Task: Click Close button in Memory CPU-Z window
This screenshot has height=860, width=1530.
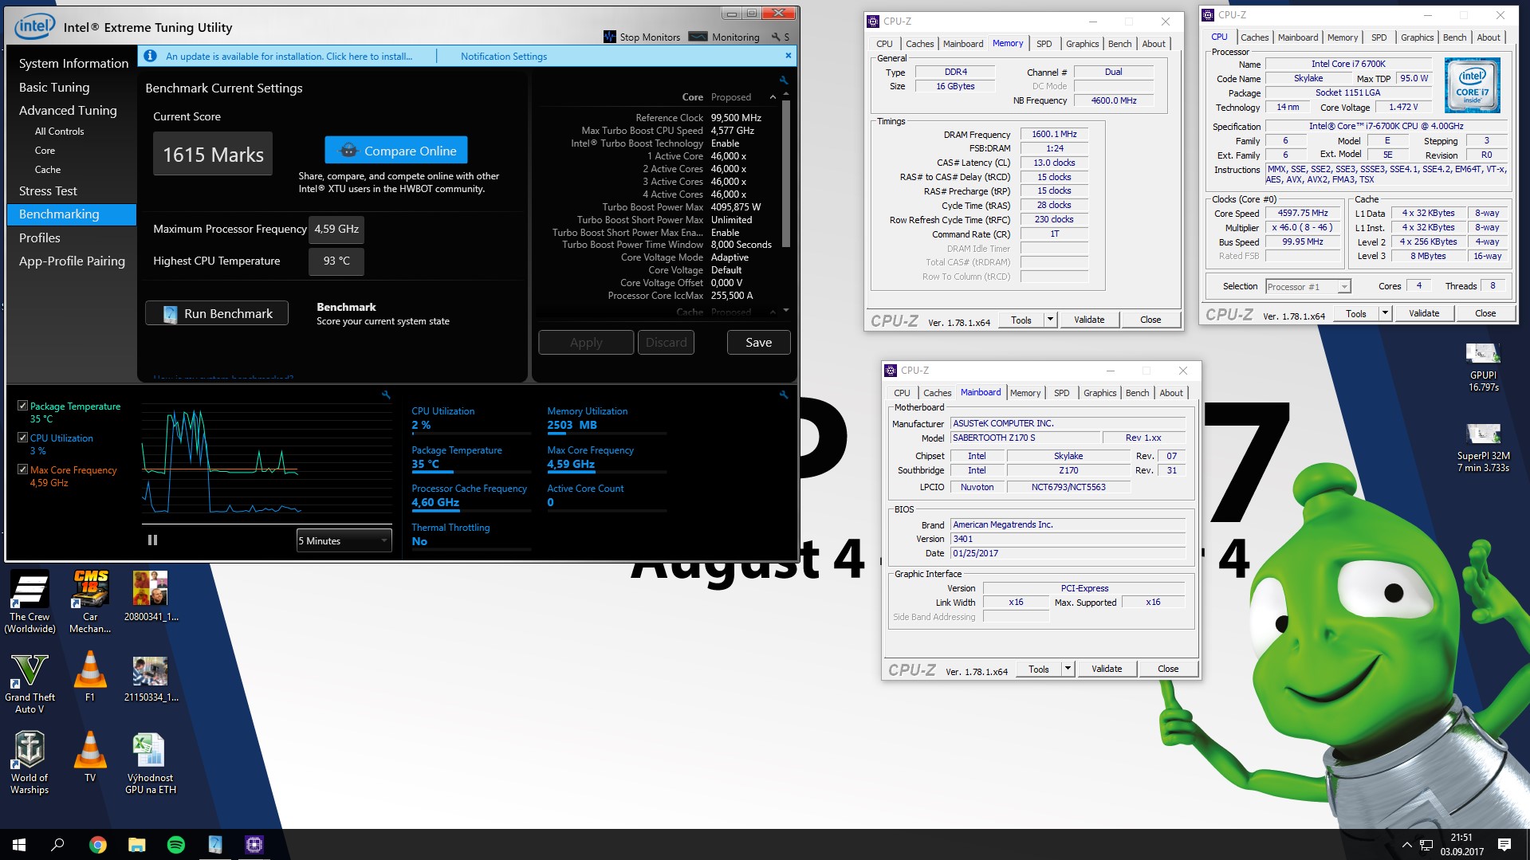Action: [x=1150, y=320]
